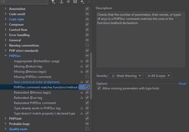Expand the Quality tools tree node
This screenshot has height=132, width=189.
(5, 129)
